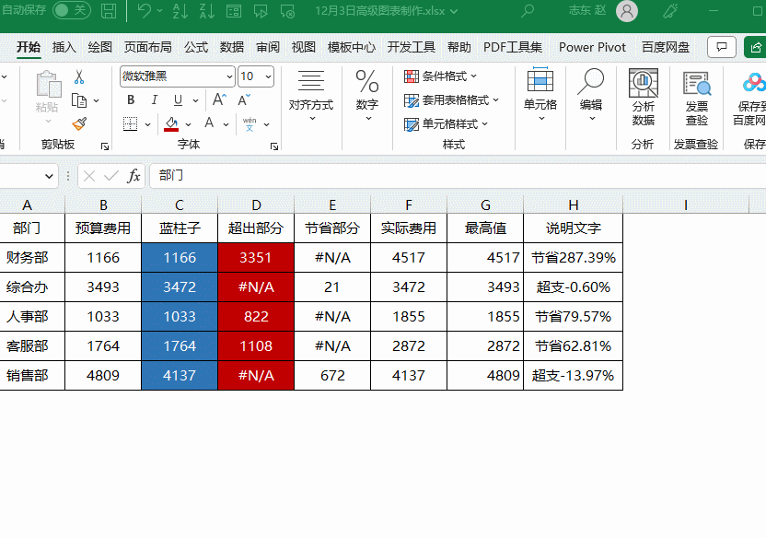Image resolution: width=766 pixels, height=538 pixels.
Task: Click the 分析数据 analyze data icon
Action: coord(643,97)
